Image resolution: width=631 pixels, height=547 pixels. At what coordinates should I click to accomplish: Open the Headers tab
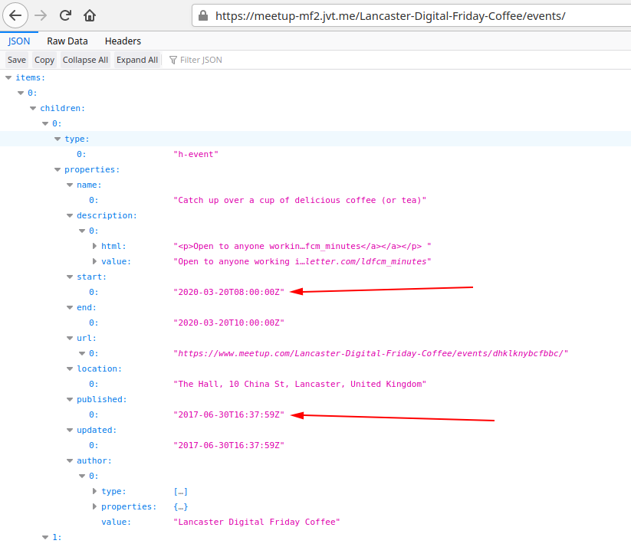pyautogui.click(x=123, y=41)
